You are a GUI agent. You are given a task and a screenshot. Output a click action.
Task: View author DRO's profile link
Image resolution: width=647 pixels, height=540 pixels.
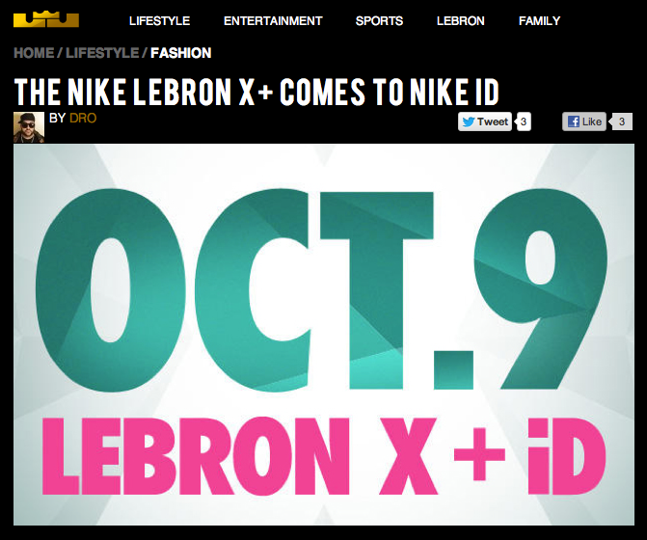pyautogui.click(x=83, y=118)
